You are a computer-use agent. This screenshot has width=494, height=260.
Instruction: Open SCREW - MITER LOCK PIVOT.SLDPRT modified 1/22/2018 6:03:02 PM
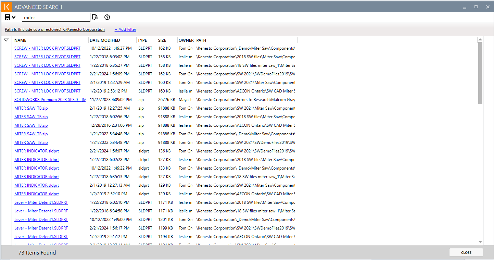coord(47,57)
